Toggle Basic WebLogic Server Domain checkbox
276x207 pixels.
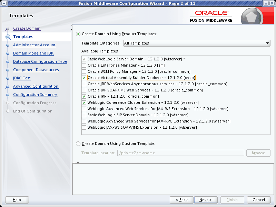(x=84, y=59)
